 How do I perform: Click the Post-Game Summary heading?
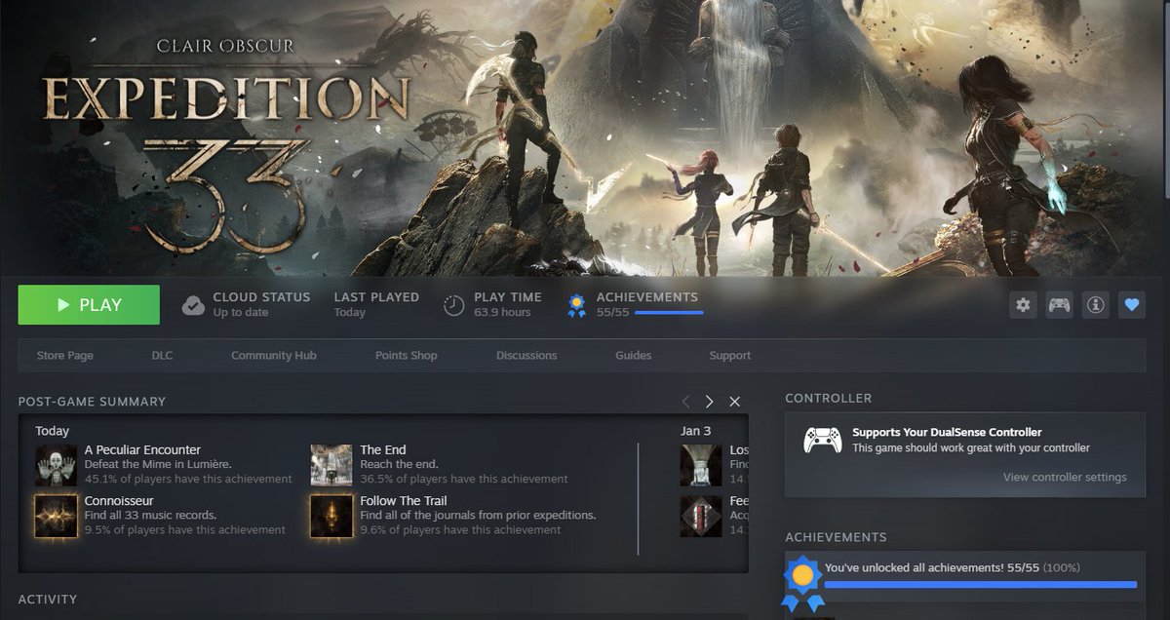tap(92, 402)
